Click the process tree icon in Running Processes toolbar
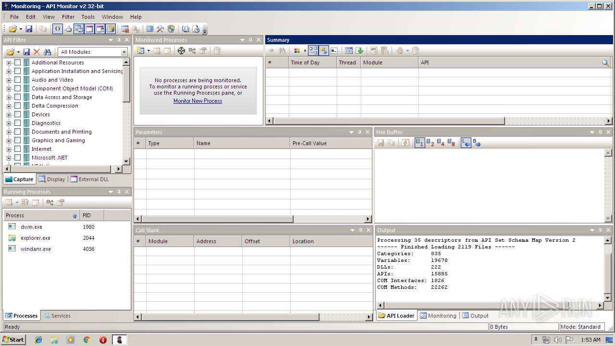This screenshot has height=346, width=615. pyautogui.click(x=50, y=202)
